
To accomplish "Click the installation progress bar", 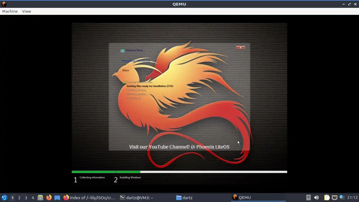I will point(179,172).
